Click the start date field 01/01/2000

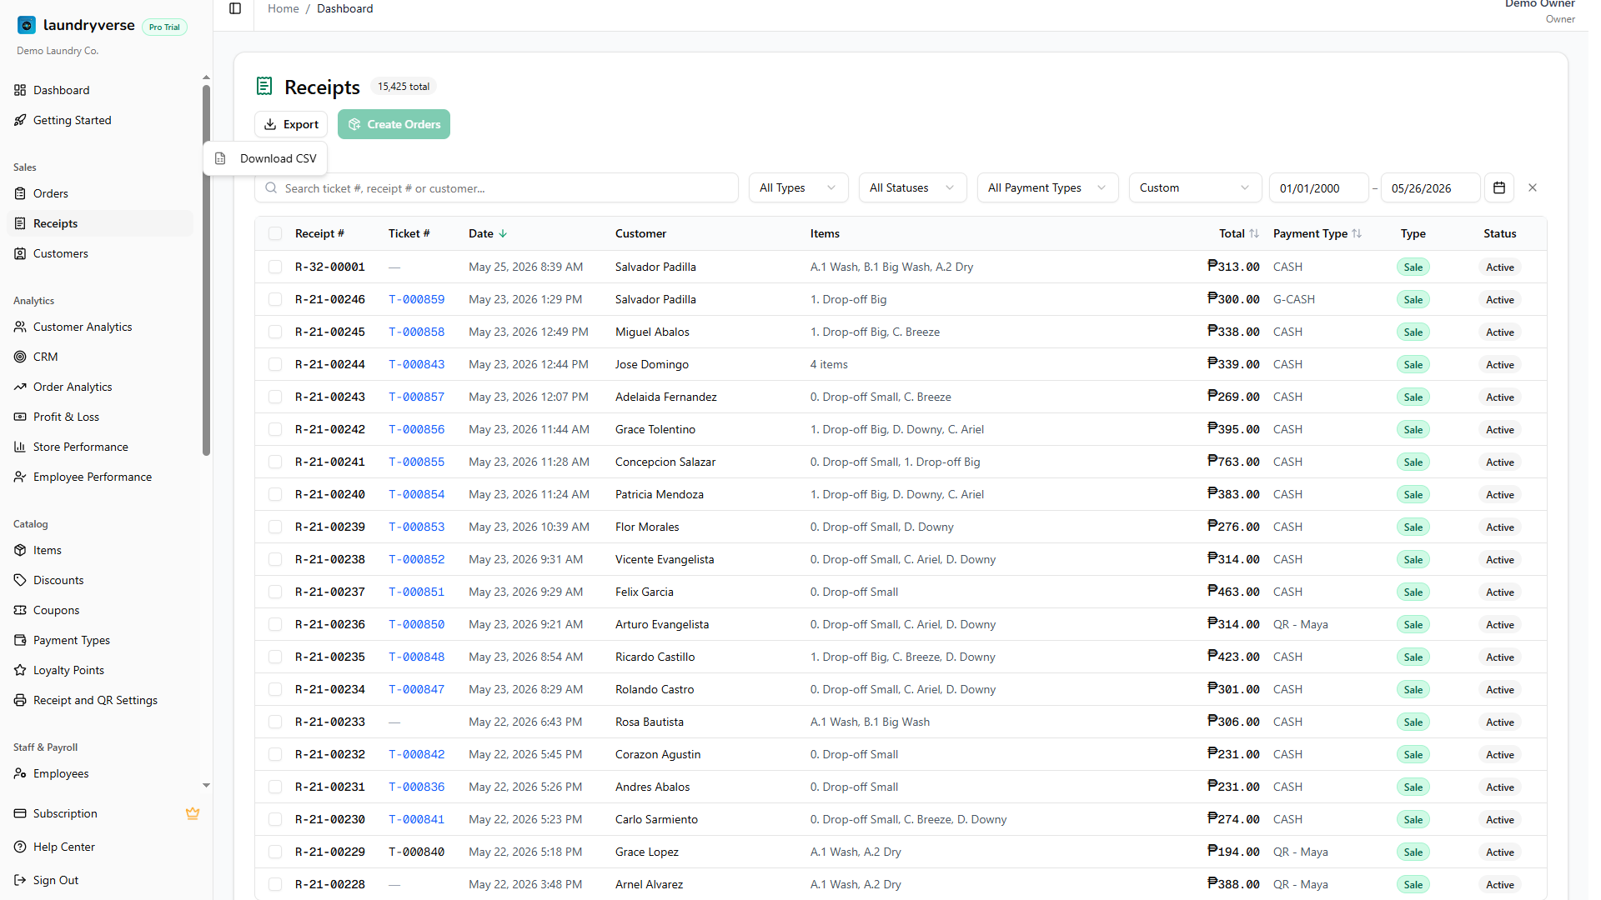[1318, 187]
